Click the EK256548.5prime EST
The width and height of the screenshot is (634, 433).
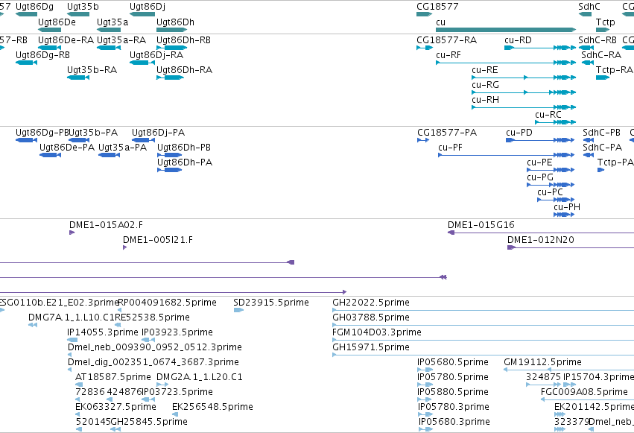coord(175,414)
